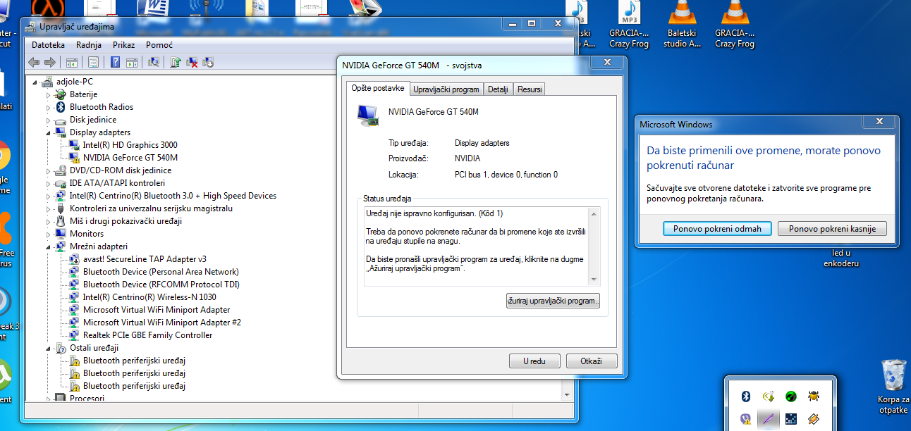Select avast! SecureLine TAP Adapter v3
This screenshot has height=431, width=911.
(145, 259)
